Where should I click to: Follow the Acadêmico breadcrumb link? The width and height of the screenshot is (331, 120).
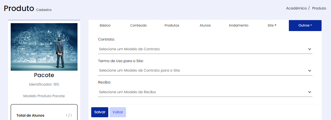pos(296,9)
